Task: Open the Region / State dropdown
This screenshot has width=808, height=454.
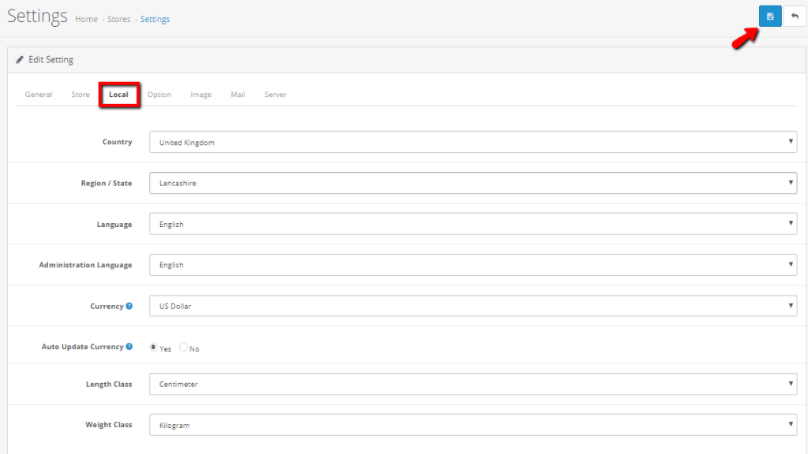Action: (473, 183)
